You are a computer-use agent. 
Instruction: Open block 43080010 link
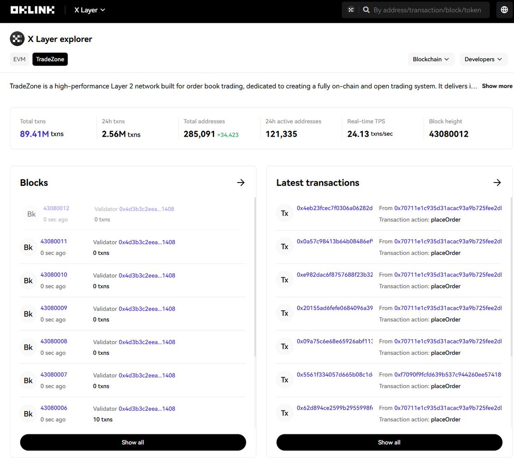[54, 275]
